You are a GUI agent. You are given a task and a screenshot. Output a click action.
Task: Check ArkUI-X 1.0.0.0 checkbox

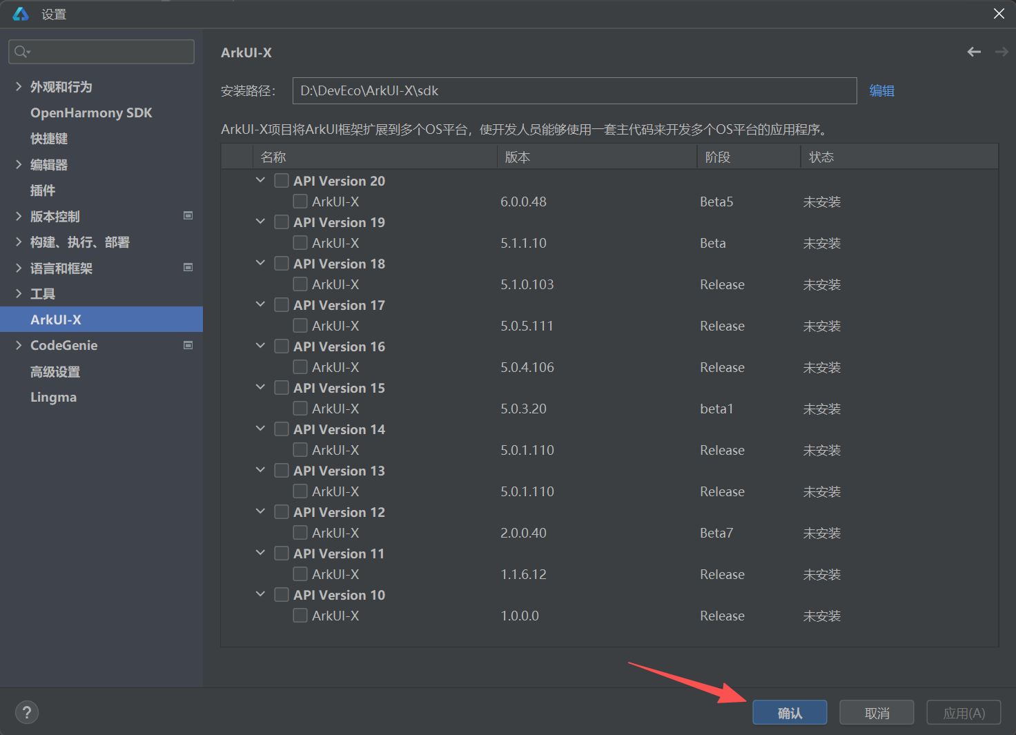(300, 616)
